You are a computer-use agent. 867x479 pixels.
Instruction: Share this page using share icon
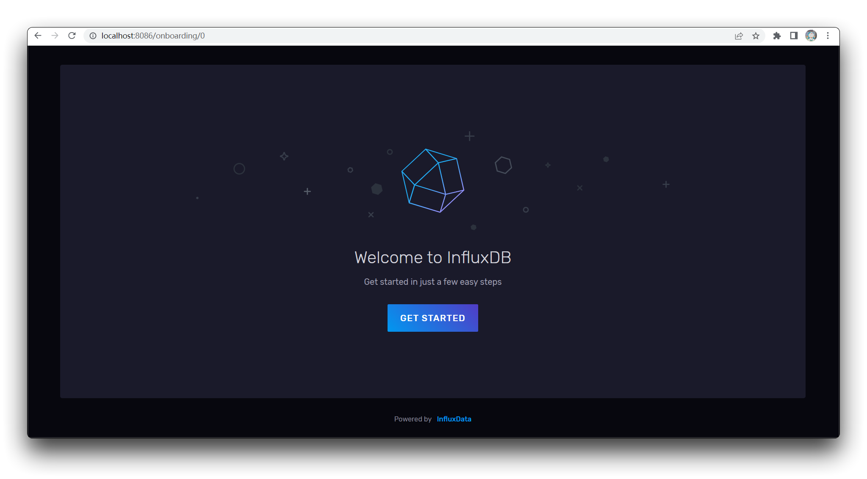point(739,36)
